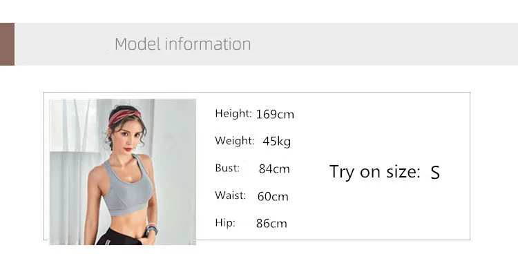This screenshot has height=270, width=518.
Task: Click the black leggings in photo
Action: 119,238
